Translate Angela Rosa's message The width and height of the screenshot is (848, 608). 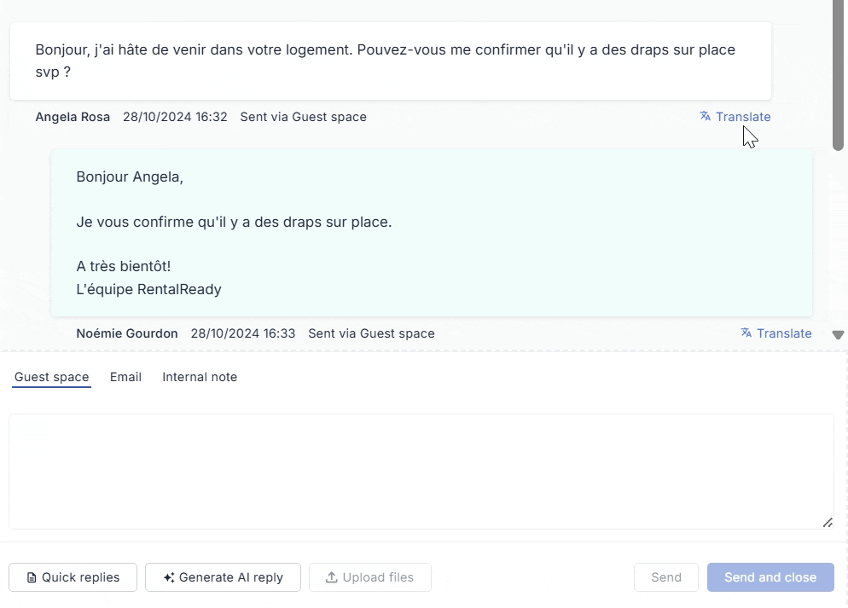point(735,117)
